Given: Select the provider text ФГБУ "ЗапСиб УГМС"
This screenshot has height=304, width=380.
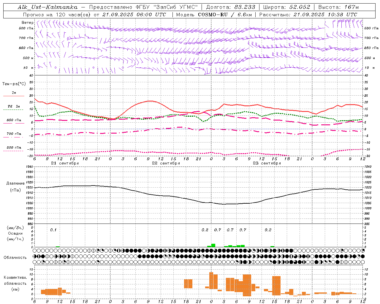Looking at the screenshot, I should pos(167,7).
